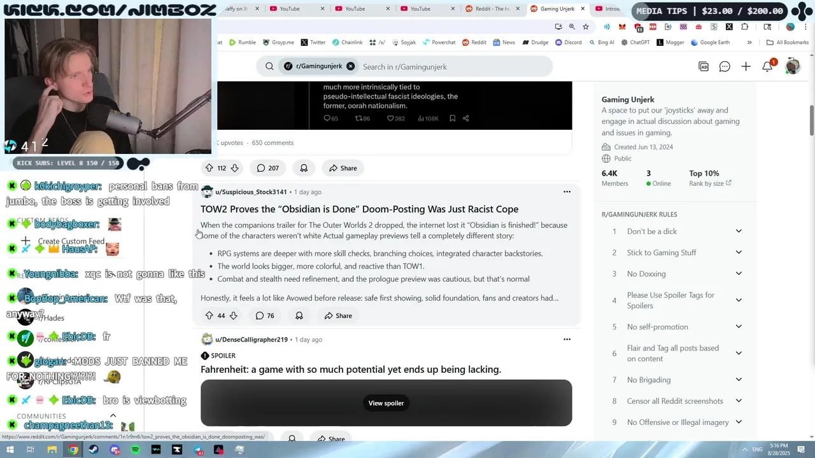Downvote the post with 112 votes

point(234,168)
